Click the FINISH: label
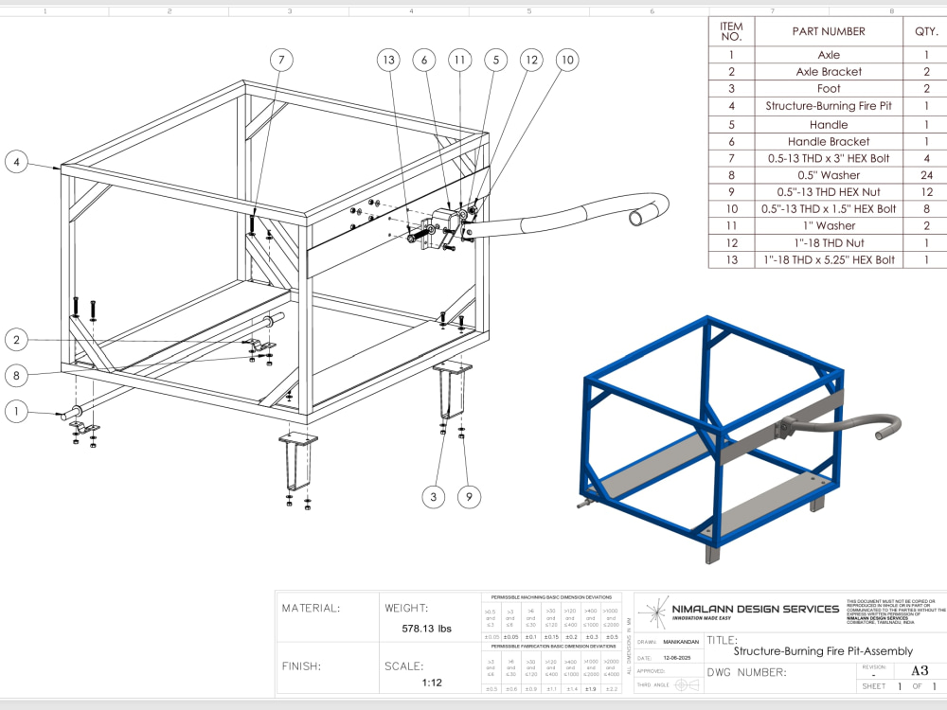The height and width of the screenshot is (710, 947). click(x=301, y=666)
